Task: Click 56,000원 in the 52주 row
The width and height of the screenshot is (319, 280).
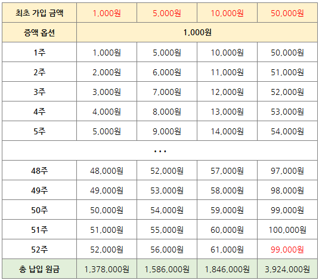Action: [167, 249]
